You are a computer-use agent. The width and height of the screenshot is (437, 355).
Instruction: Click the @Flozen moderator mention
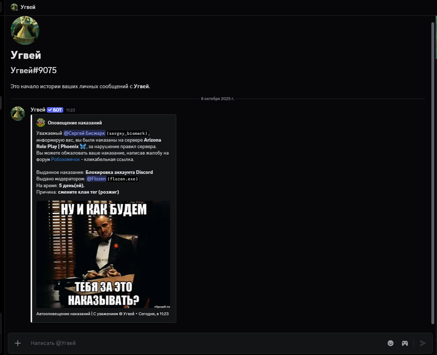click(96, 179)
